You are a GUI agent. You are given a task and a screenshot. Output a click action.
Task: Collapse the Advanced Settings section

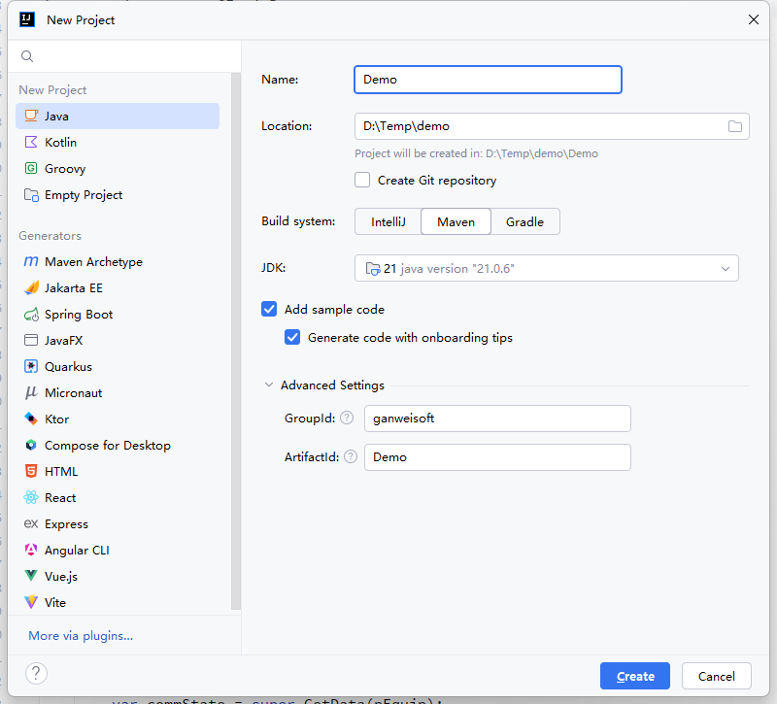pyautogui.click(x=269, y=386)
